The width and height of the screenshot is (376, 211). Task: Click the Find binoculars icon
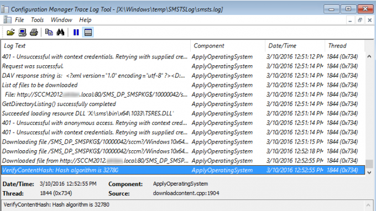click(x=60, y=33)
